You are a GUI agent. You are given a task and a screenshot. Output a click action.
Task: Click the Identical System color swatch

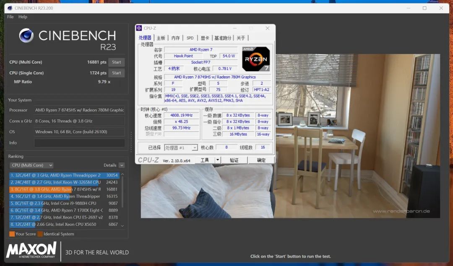(x=40, y=234)
